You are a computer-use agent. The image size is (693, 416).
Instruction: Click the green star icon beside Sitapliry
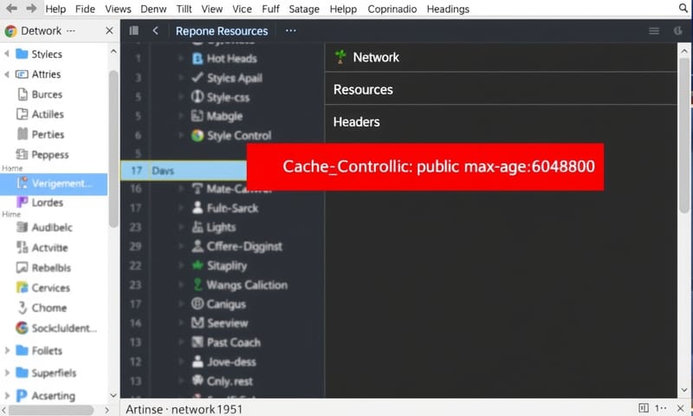click(x=197, y=265)
